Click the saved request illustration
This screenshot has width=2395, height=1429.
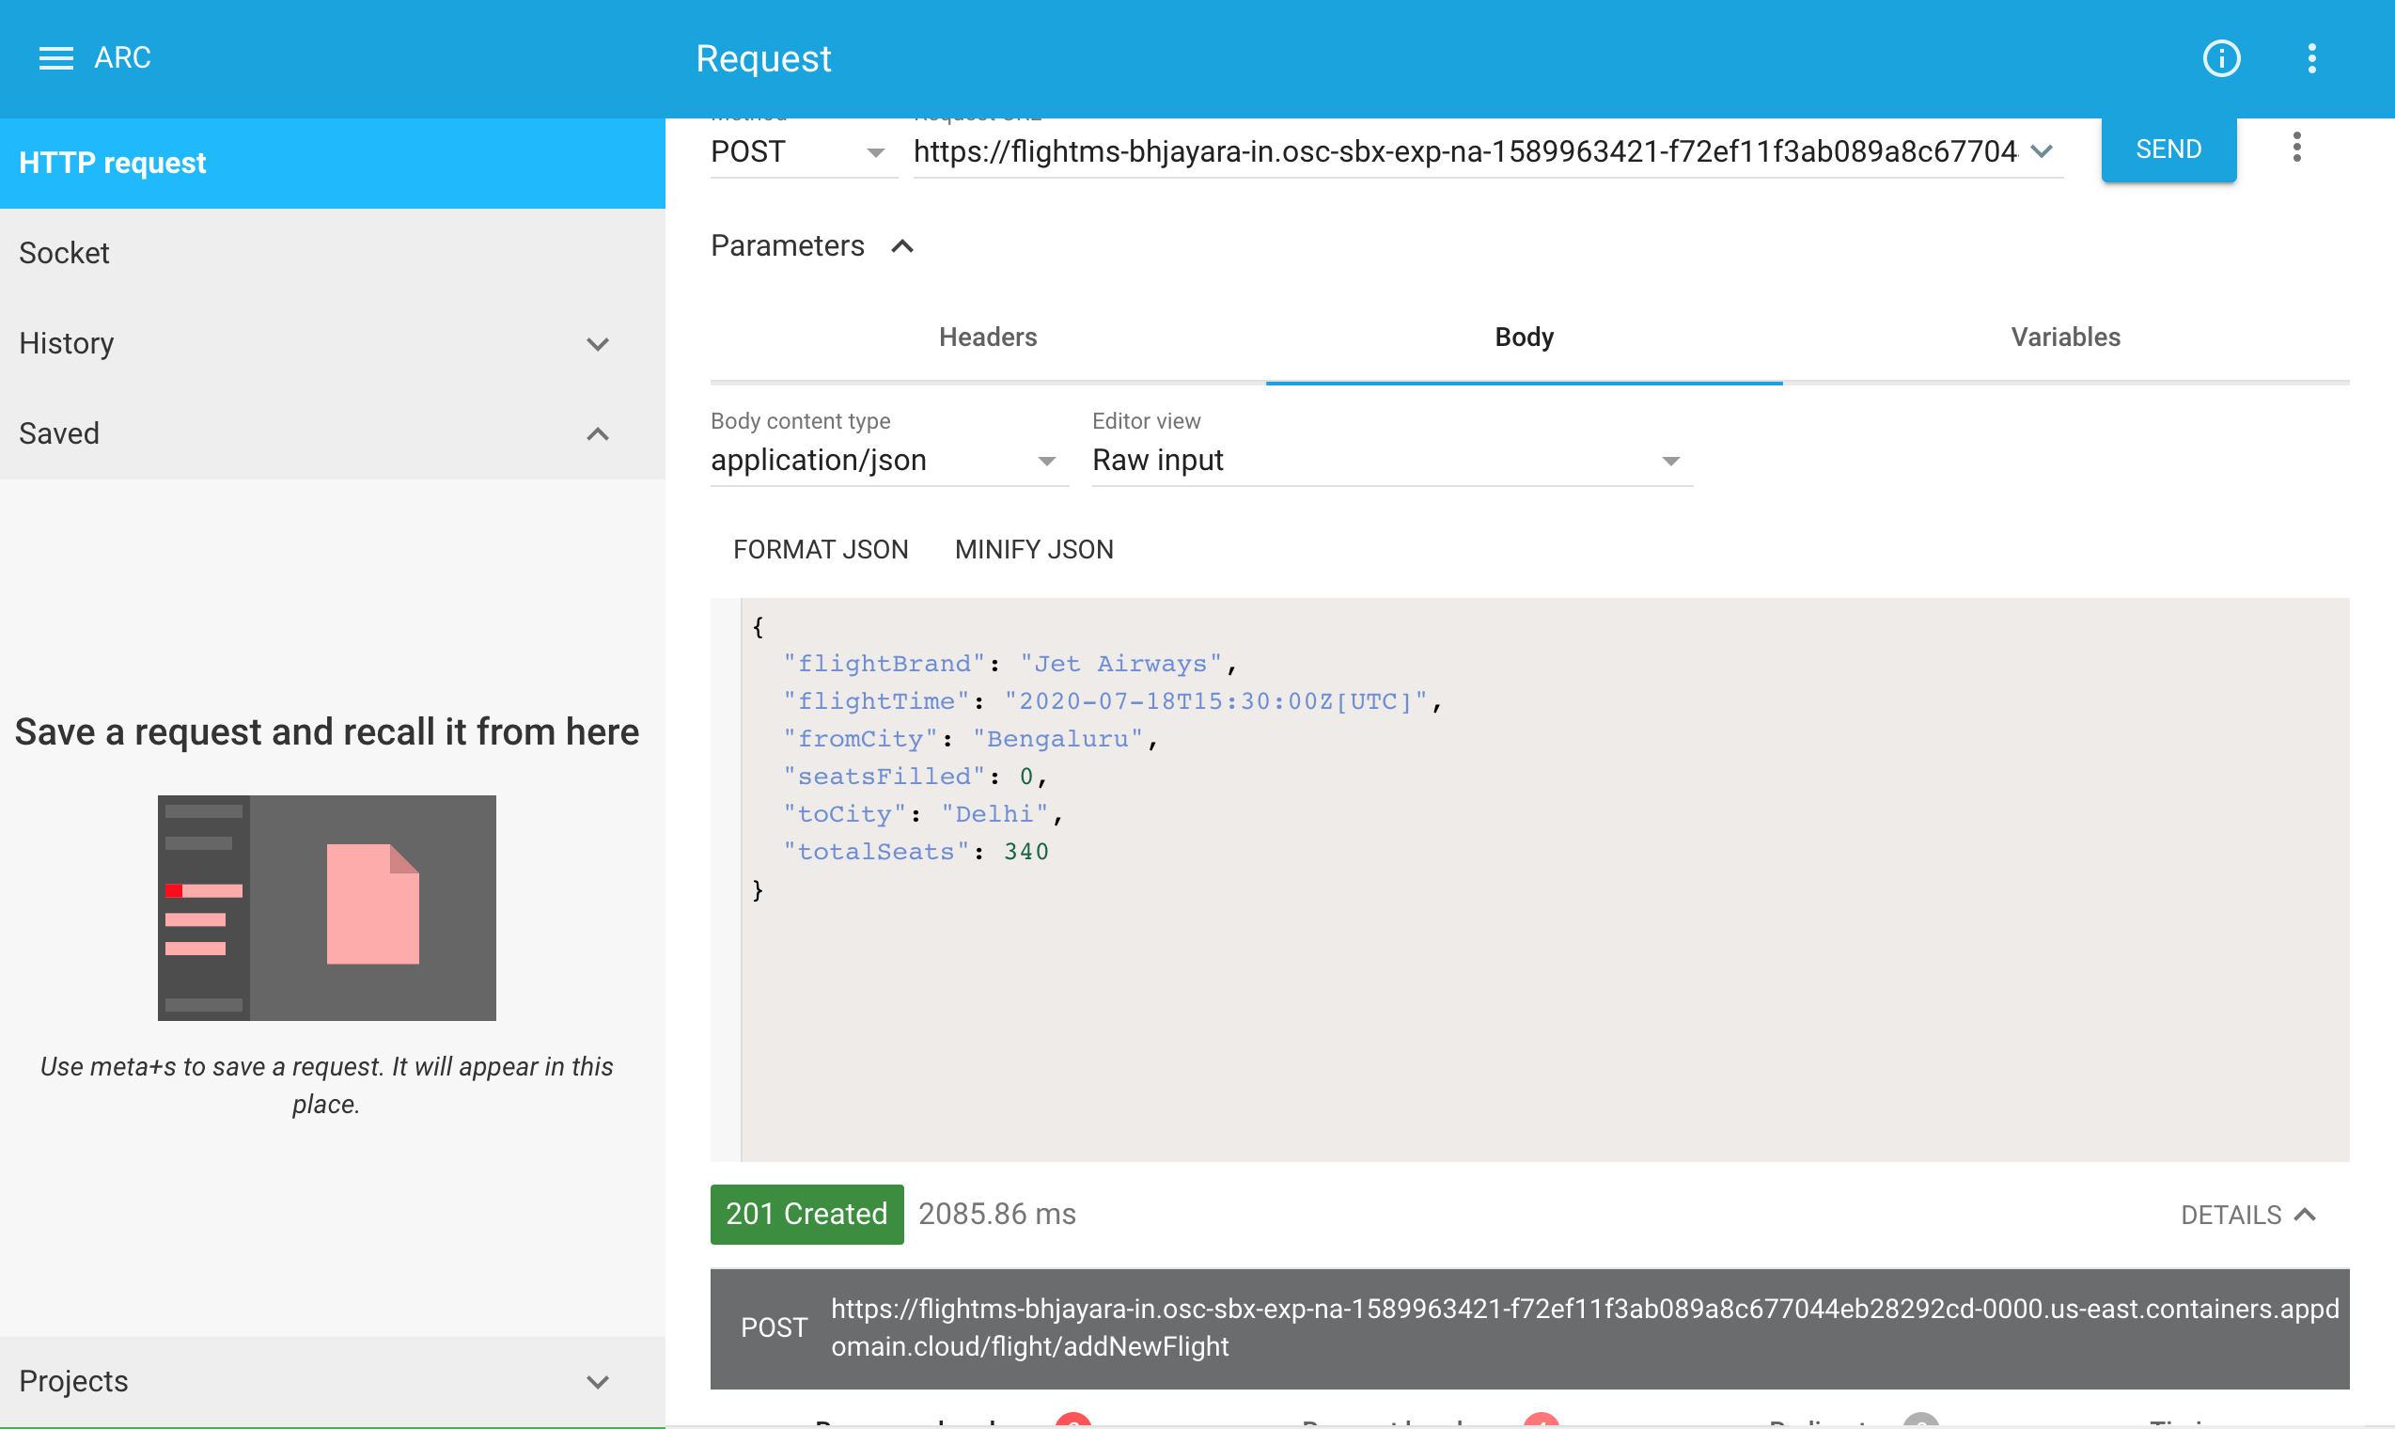[x=326, y=907]
